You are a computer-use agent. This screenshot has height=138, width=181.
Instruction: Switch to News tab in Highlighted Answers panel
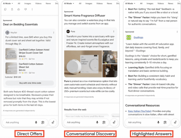pyautogui.click(x=171, y=3)
